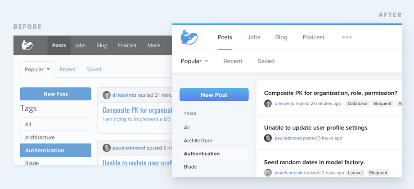Click the flat New Post button in Before
Viewport: 414px width, 189px height.
coord(55,94)
